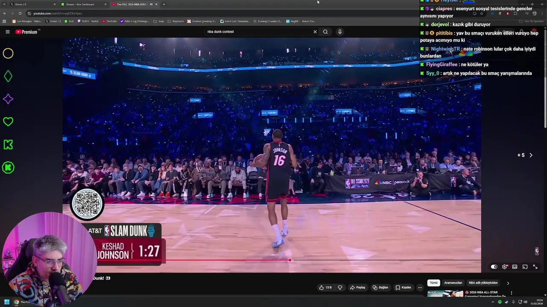This screenshot has width=547, height=307.
Task: Click FlyingGiraffee username in chat
Action: click(441, 64)
